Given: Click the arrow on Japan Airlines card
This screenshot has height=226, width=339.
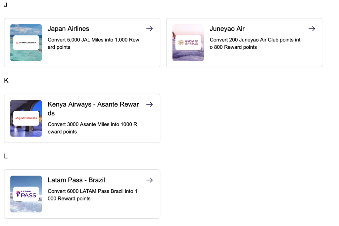Looking at the screenshot, I should point(149,28).
